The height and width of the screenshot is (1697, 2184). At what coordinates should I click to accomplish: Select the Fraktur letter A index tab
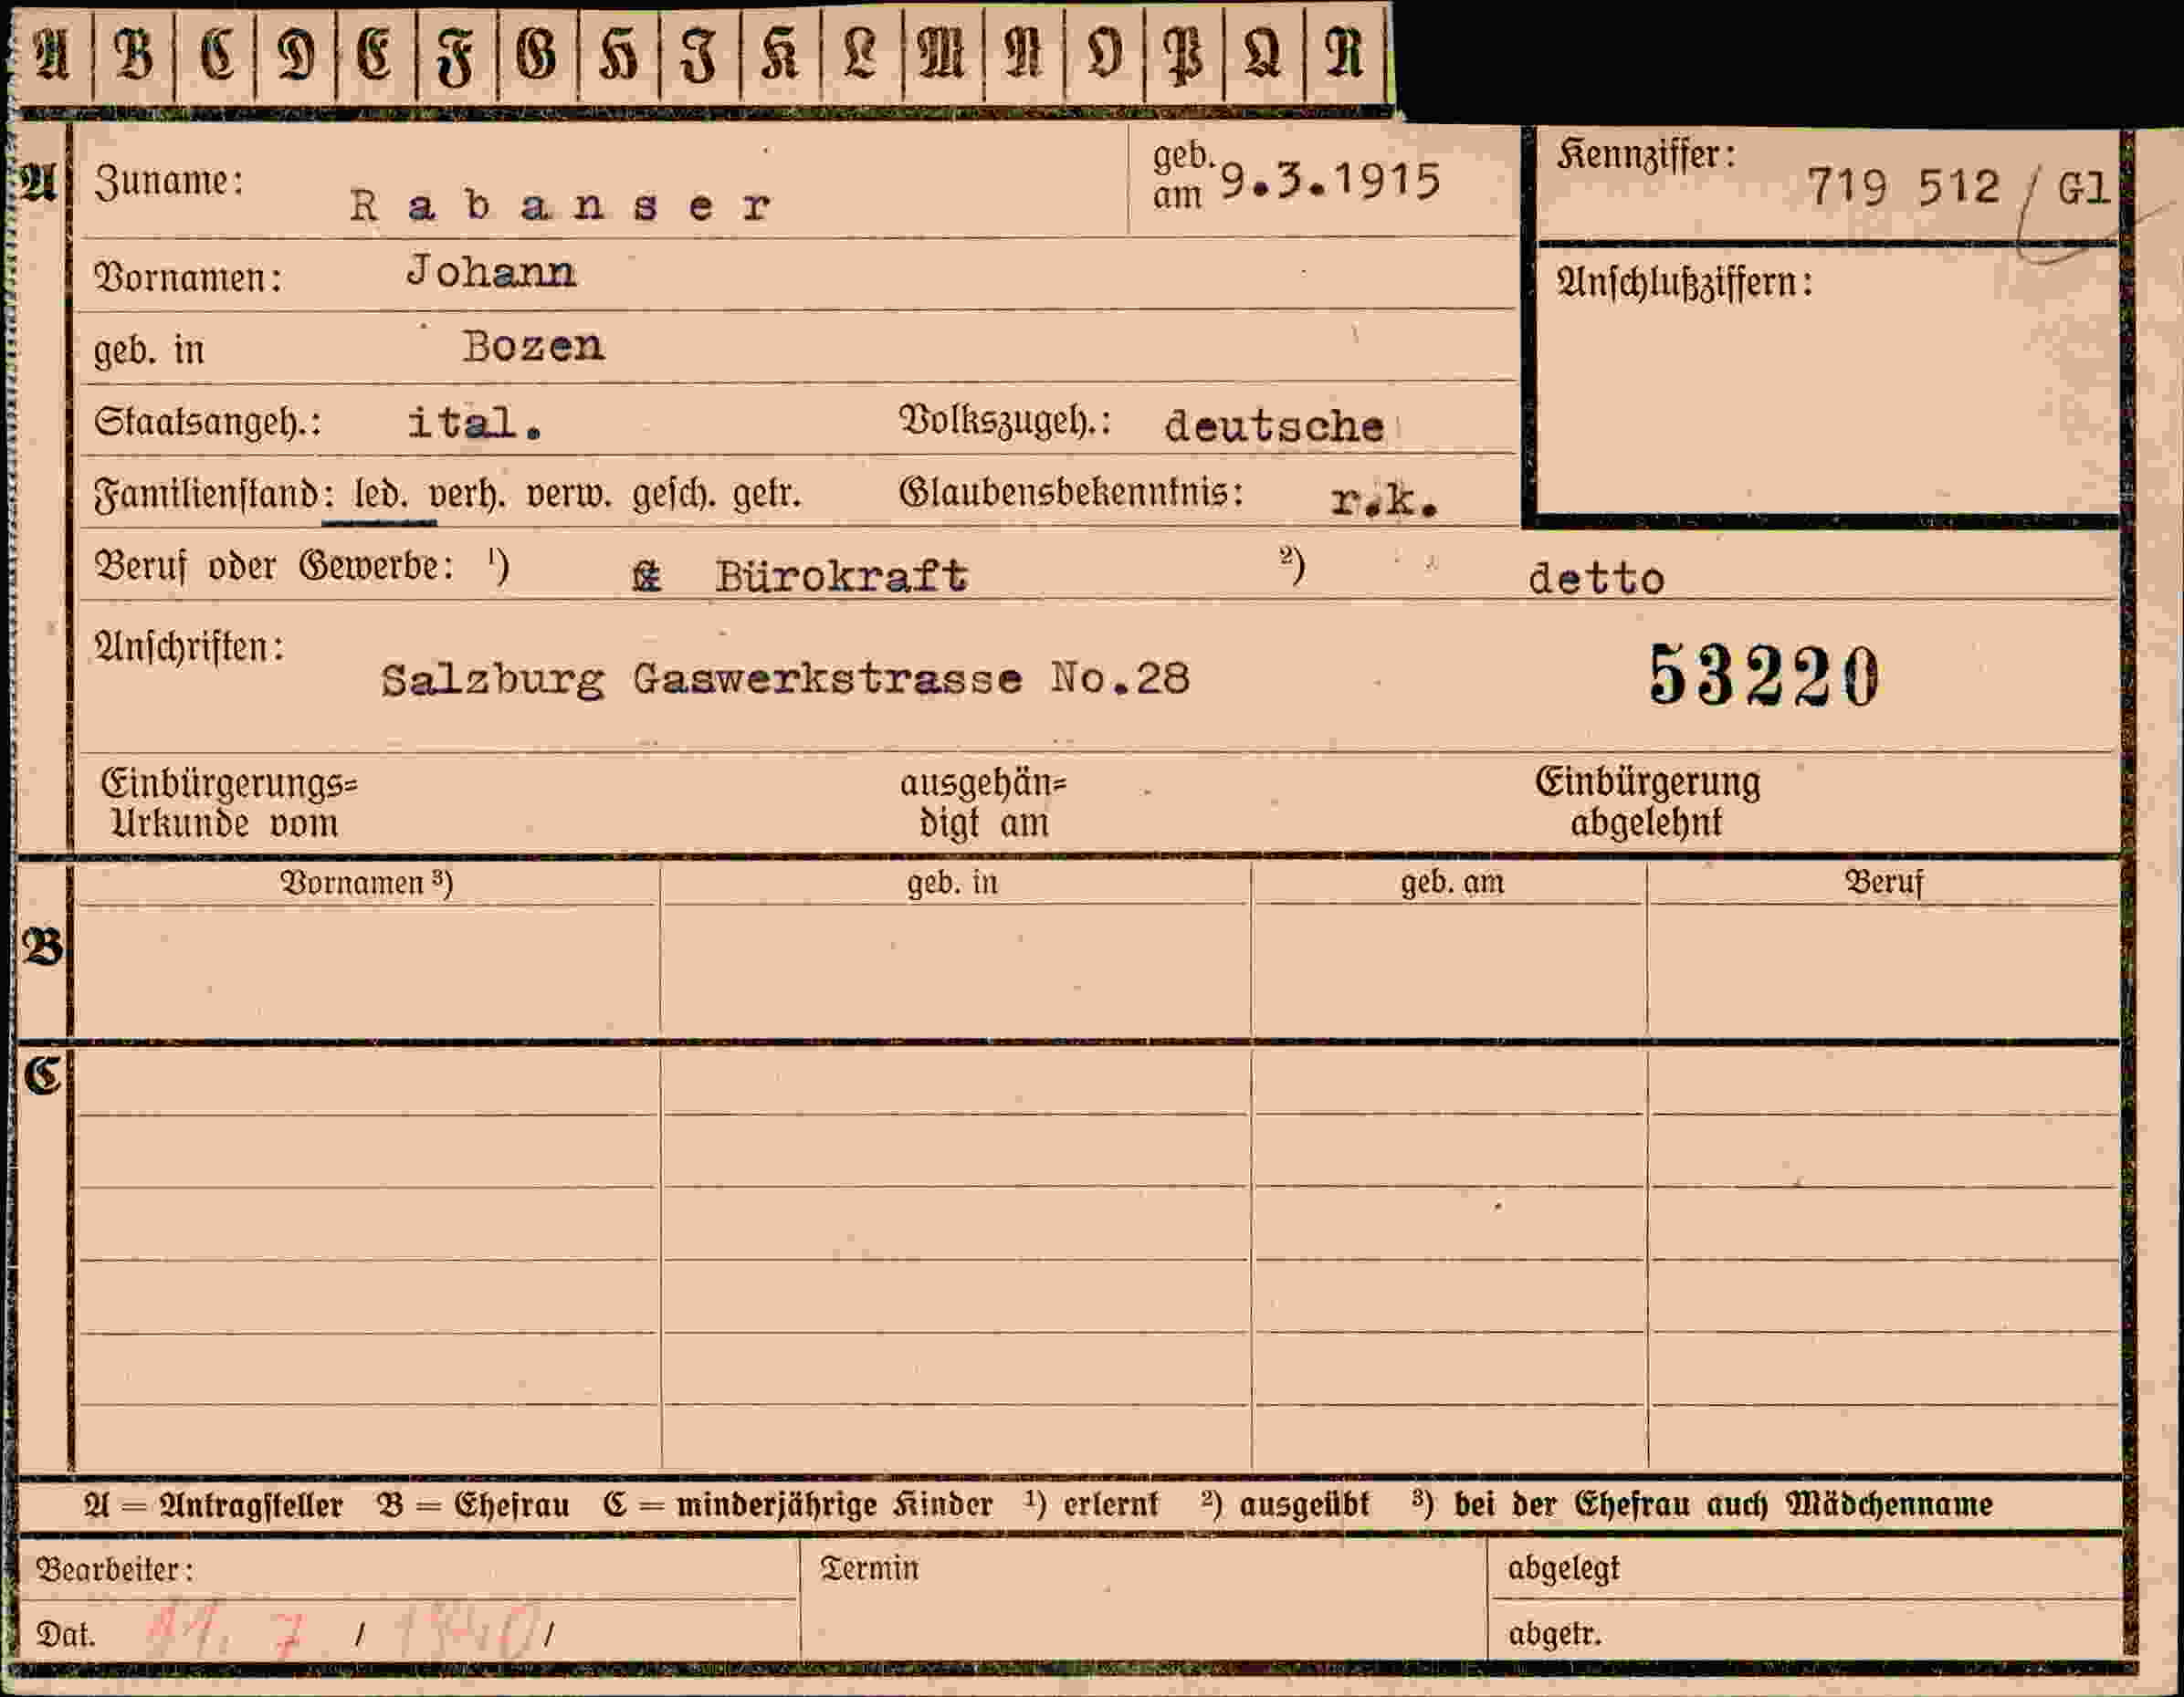(x=52, y=55)
